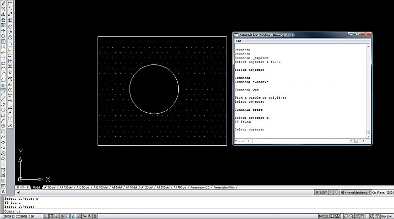
Task: Select the Diameter Dimension tool
Action: pyautogui.click(x=10, y=37)
